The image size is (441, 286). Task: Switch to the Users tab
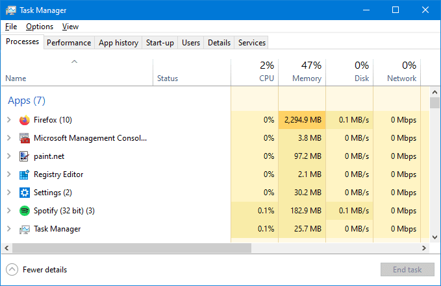pyautogui.click(x=191, y=43)
